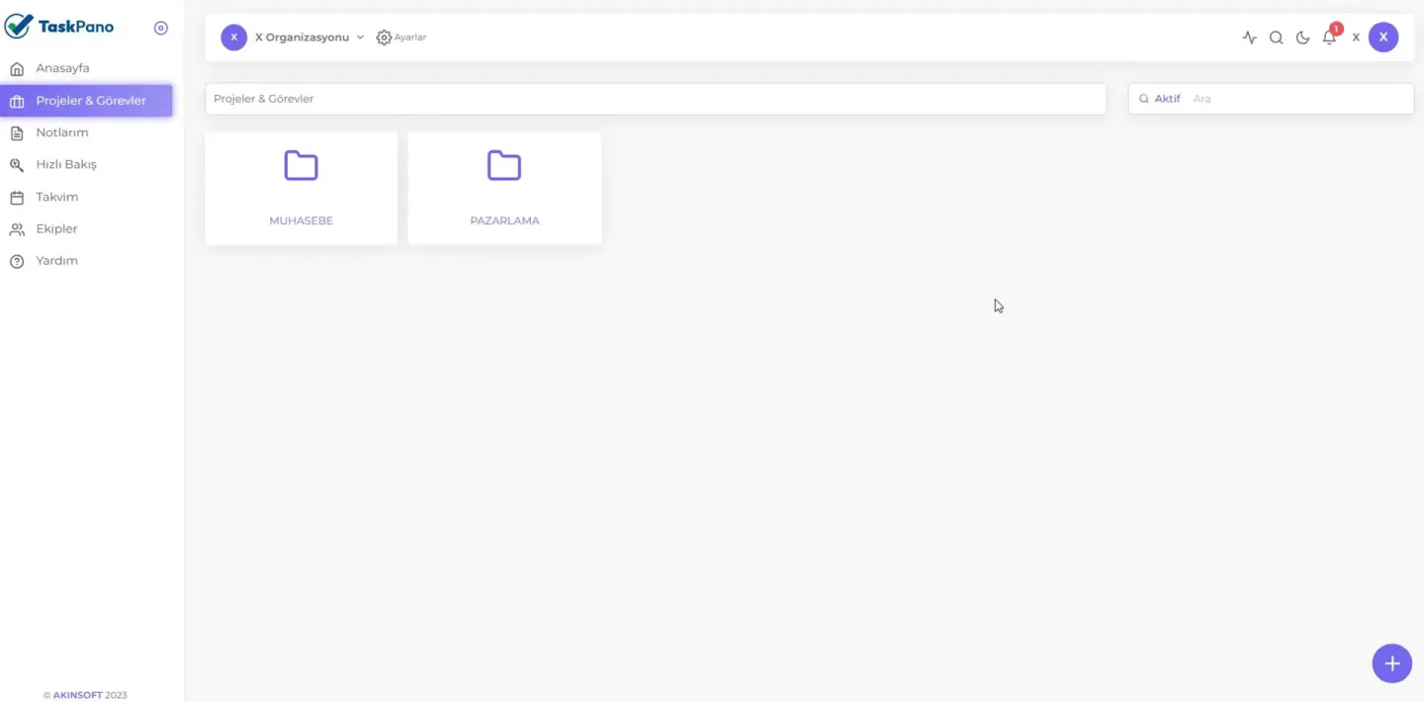Screen dimensions: 1424x702
Task: Click the magnifier icon beside Aktif
Action: 1144,99
